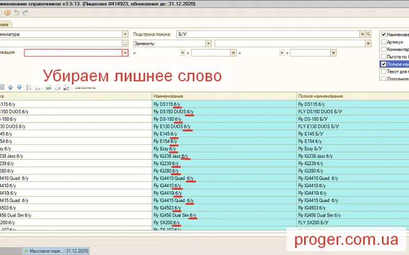Enable the Текст для checkbox

point(383,71)
